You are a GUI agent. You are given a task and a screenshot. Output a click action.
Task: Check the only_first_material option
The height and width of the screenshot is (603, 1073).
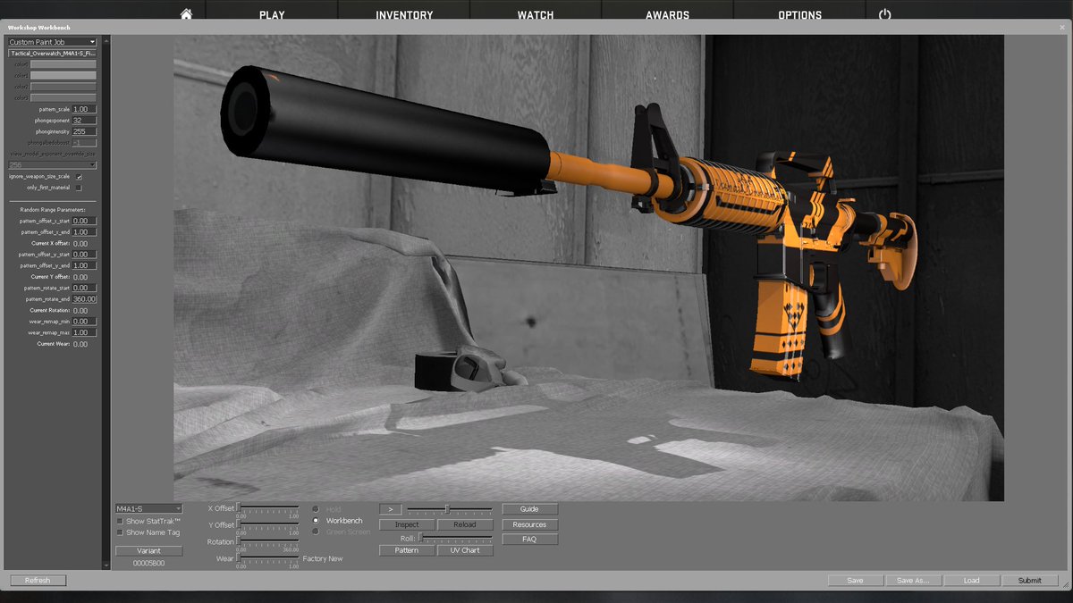[80, 187]
